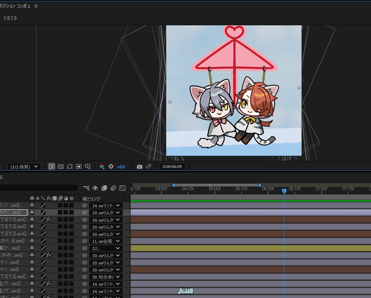Select the てるてる tab in the viewer

[x=10, y=18]
